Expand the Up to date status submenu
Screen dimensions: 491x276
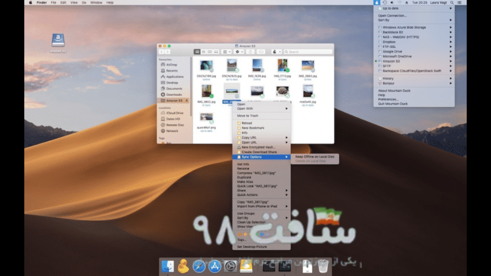[x=414, y=9]
